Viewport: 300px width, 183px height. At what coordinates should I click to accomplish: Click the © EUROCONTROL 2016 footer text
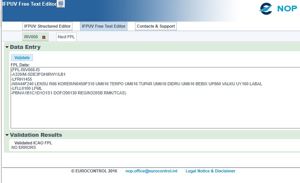[94, 171]
